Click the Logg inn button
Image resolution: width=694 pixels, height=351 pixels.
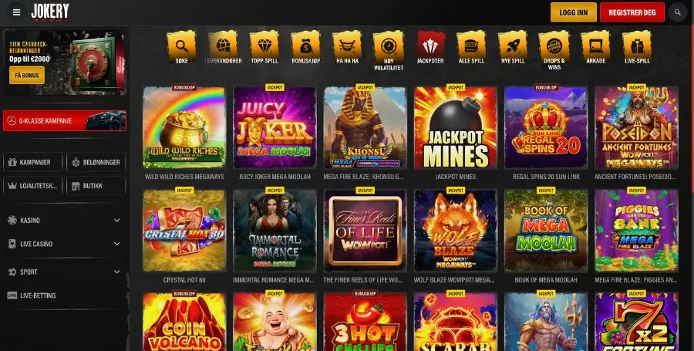[x=573, y=12]
